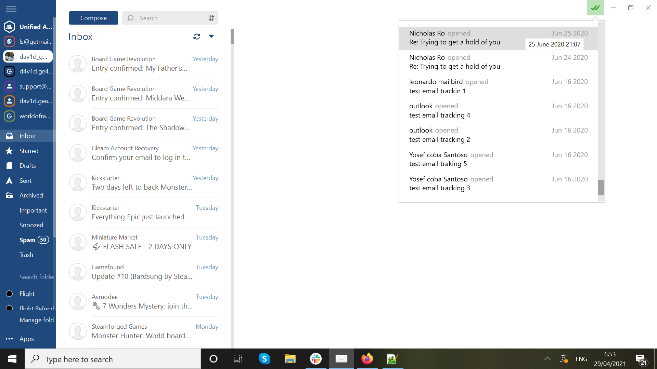Expand the inbox filter dropdown
Viewport: 657px width, 369px height.
coord(211,37)
